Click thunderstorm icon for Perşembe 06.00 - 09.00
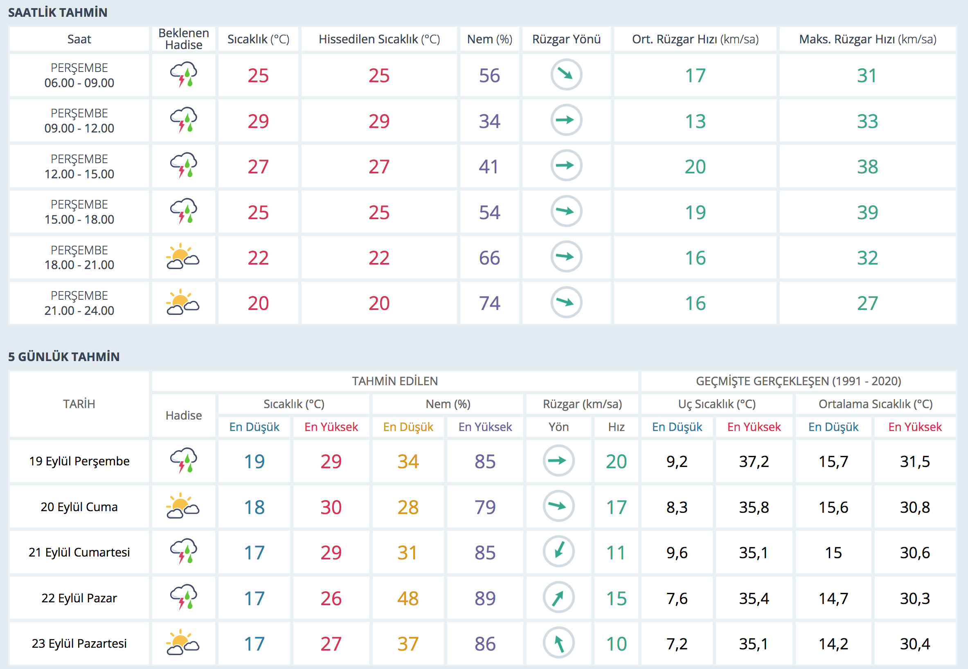Image resolution: width=968 pixels, height=669 pixels. (184, 74)
